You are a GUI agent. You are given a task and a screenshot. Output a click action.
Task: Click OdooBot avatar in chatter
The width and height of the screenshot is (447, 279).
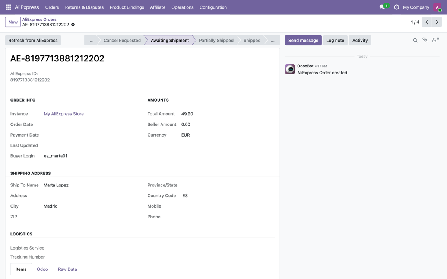pos(290,69)
